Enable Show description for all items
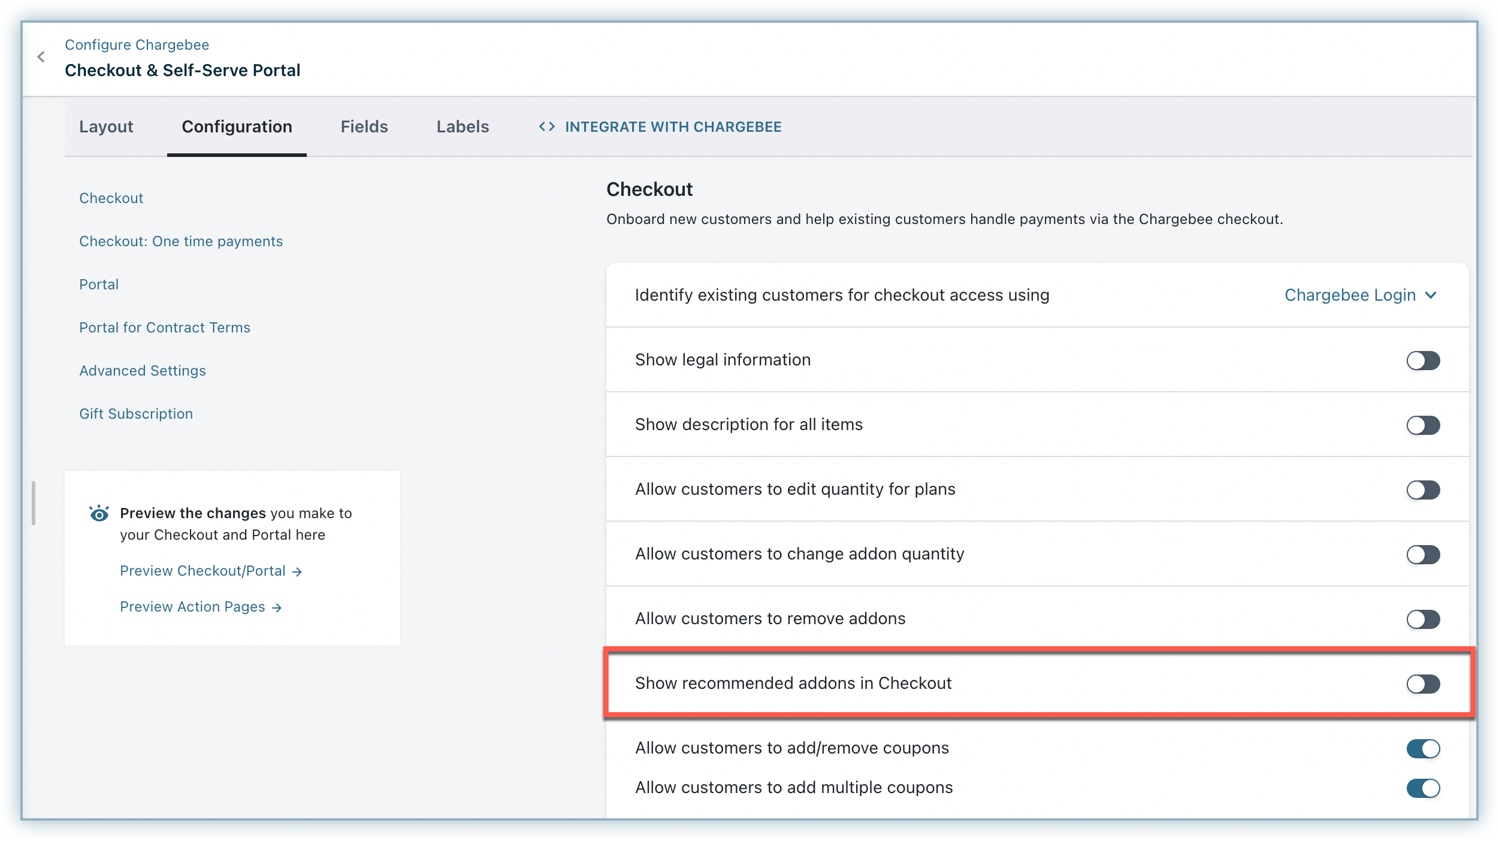 [x=1423, y=425]
